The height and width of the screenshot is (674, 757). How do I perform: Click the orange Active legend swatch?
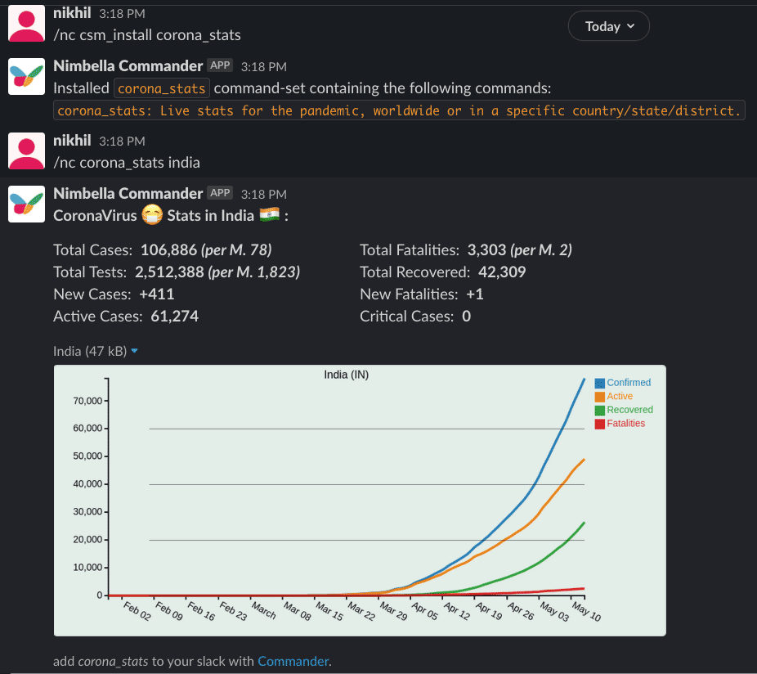pos(599,397)
